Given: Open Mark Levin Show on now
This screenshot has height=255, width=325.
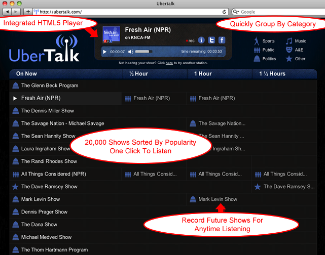Looking at the screenshot, I should [x=41, y=199].
